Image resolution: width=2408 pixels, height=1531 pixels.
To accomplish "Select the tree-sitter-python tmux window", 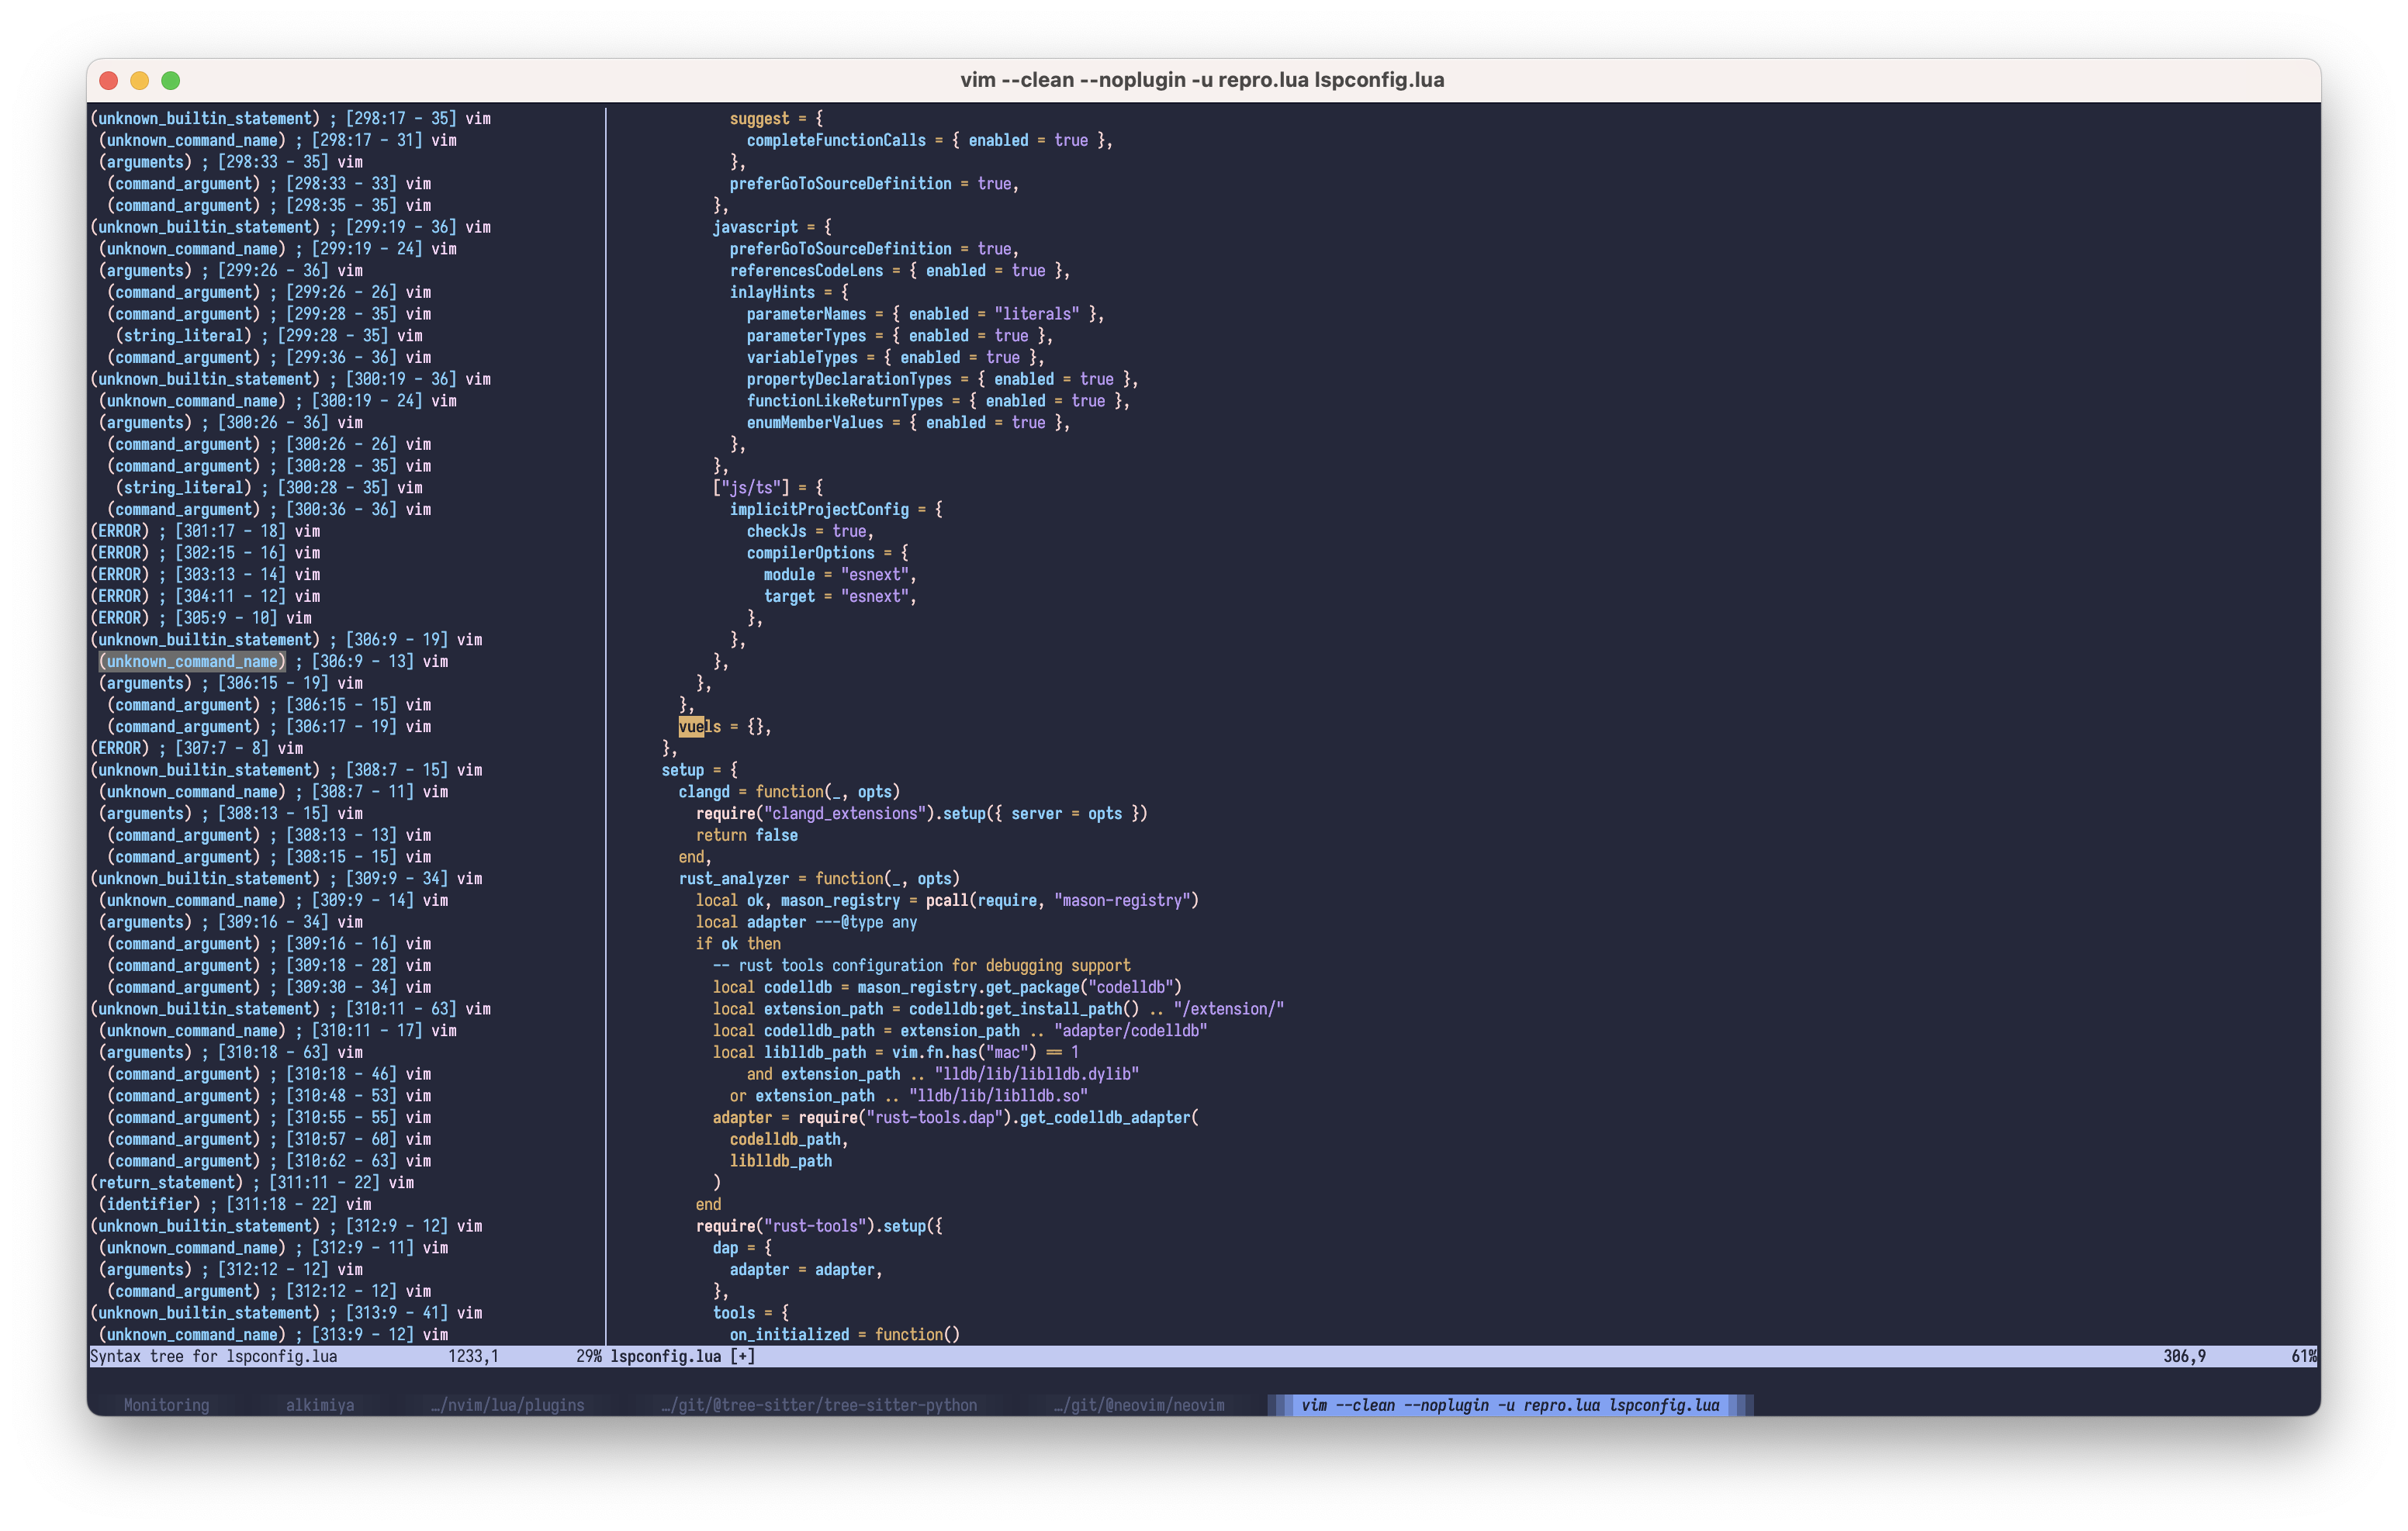I will pyautogui.click(x=819, y=1405).
